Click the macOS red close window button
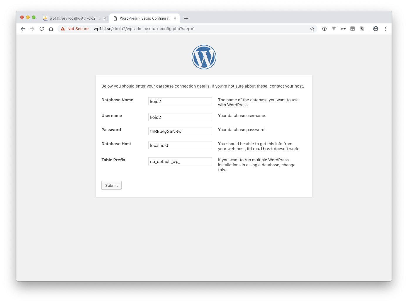This screenshot has height=303, width=408. pos(22,17)
